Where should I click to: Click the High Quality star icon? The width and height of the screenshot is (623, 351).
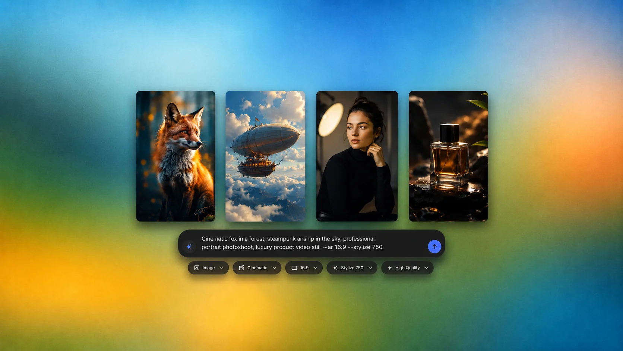point(390,268)
